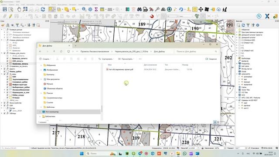
Task: Open the Windows Start menu
Action: pos(82,154)
